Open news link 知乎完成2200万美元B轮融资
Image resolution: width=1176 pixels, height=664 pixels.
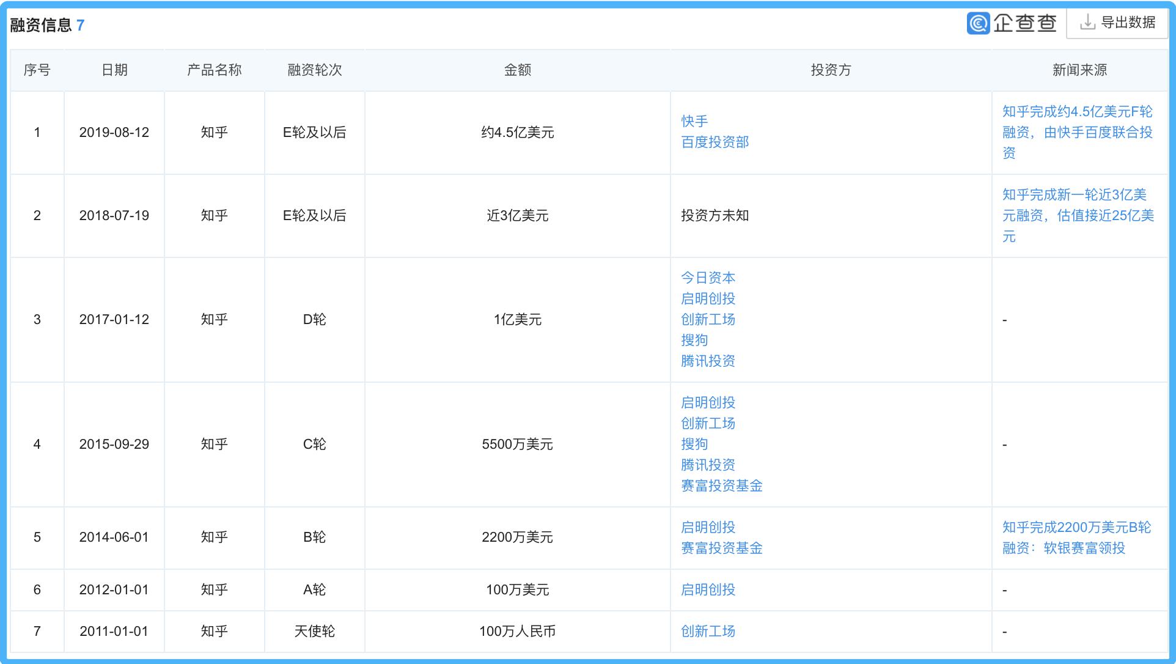1077,538
